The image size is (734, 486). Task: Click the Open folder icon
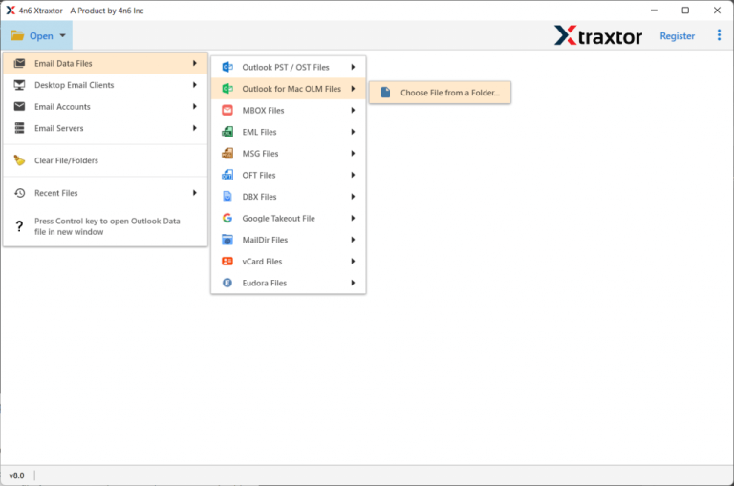(17, 35)
